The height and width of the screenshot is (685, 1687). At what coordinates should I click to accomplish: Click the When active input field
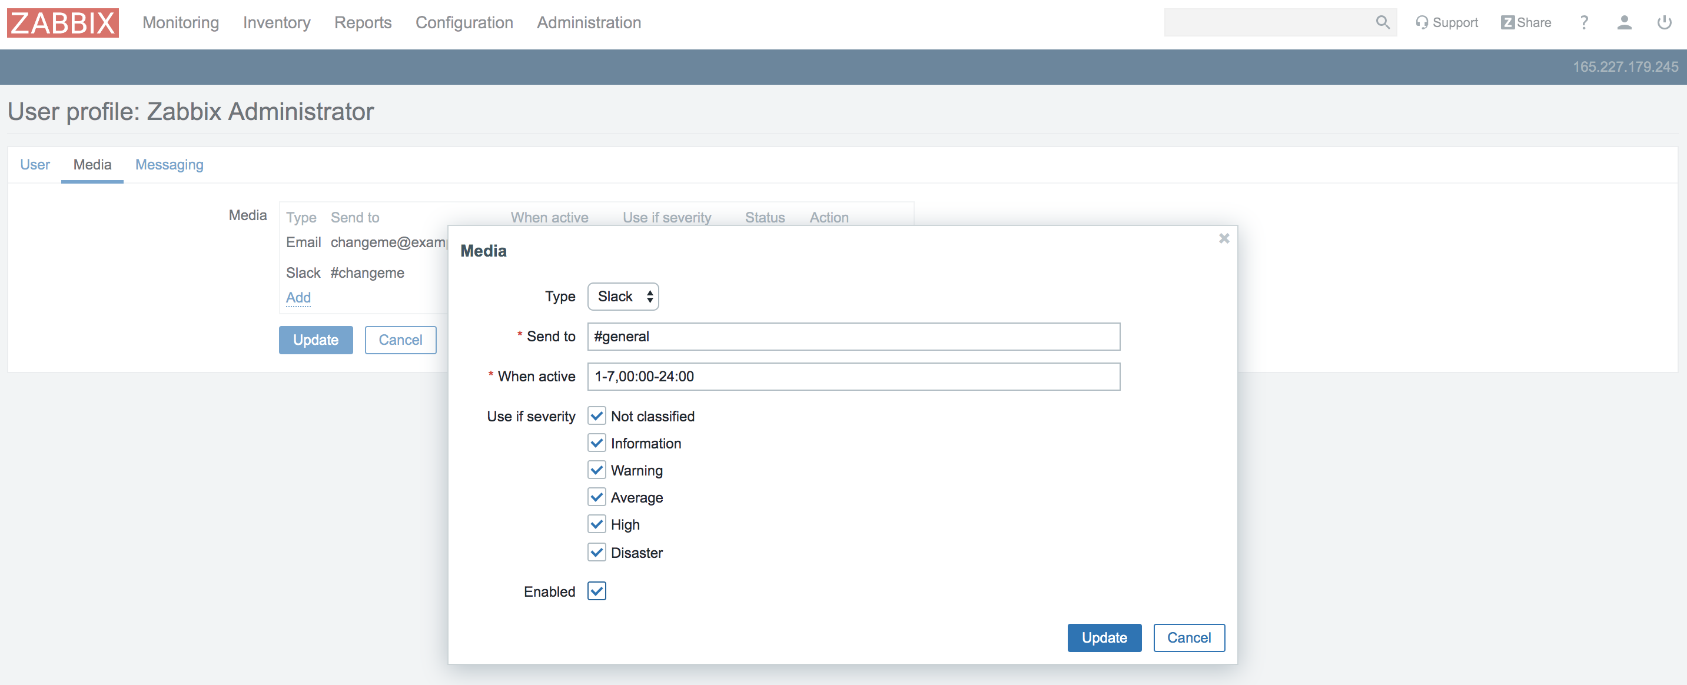click(x=854, y=377)
